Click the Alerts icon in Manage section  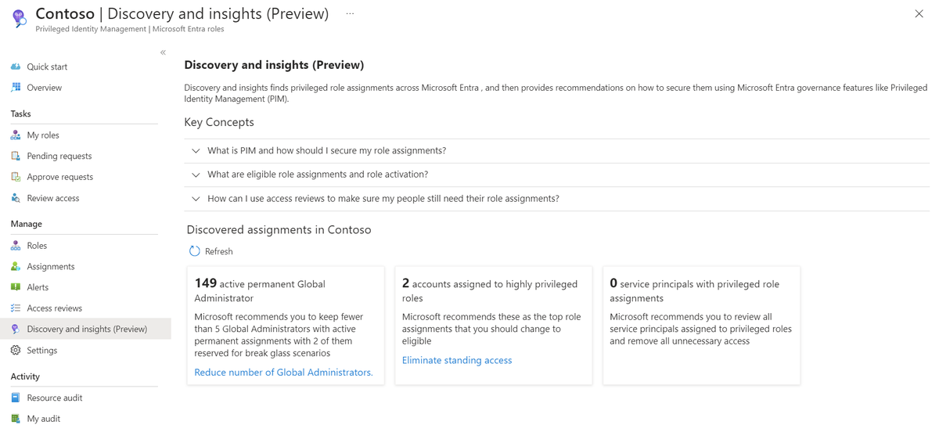coord(16,287)
